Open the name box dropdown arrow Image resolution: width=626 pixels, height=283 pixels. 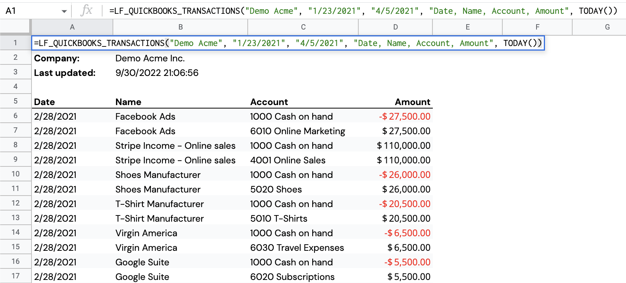(64, 12)
